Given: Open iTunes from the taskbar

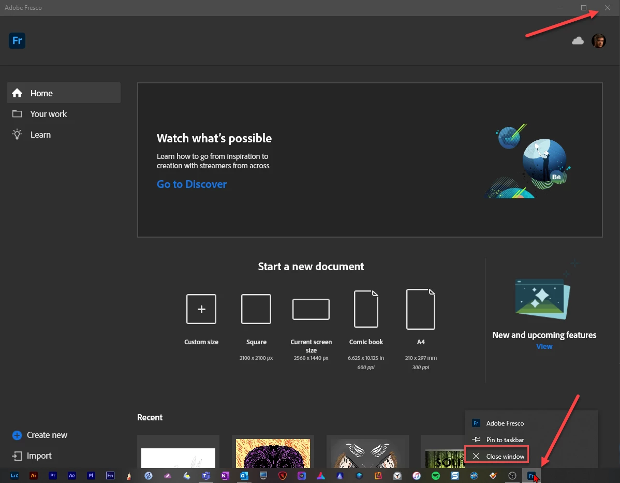Looking at the screenshot, I should (417, 476).
